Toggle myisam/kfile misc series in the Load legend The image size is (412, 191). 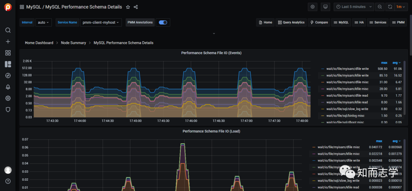click(x=339, y=154)
